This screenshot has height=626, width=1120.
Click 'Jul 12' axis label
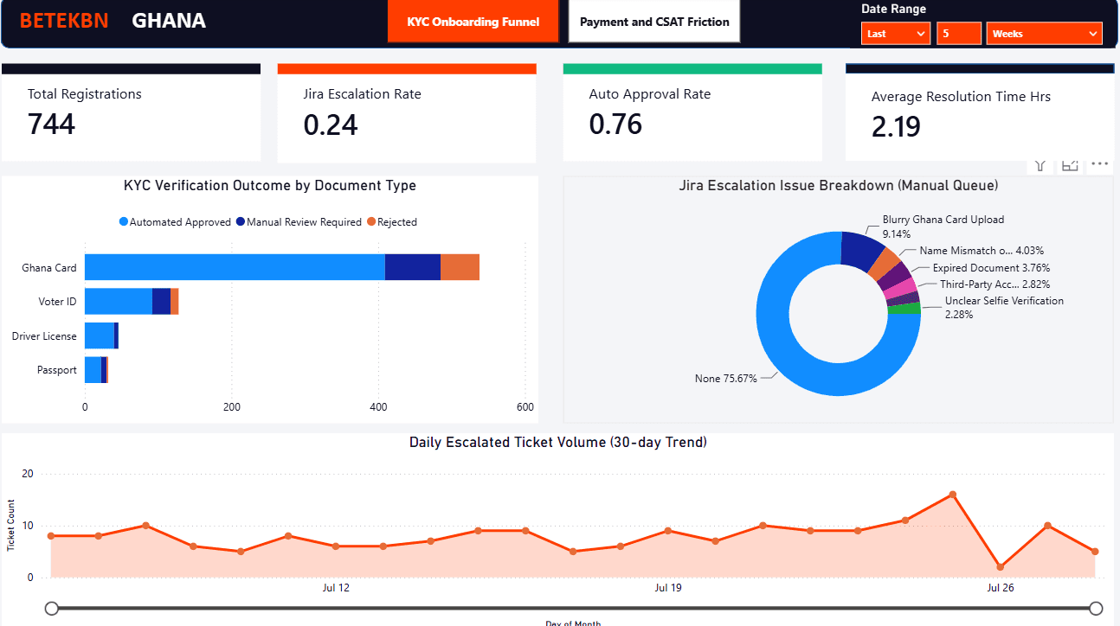click(336, 588)
